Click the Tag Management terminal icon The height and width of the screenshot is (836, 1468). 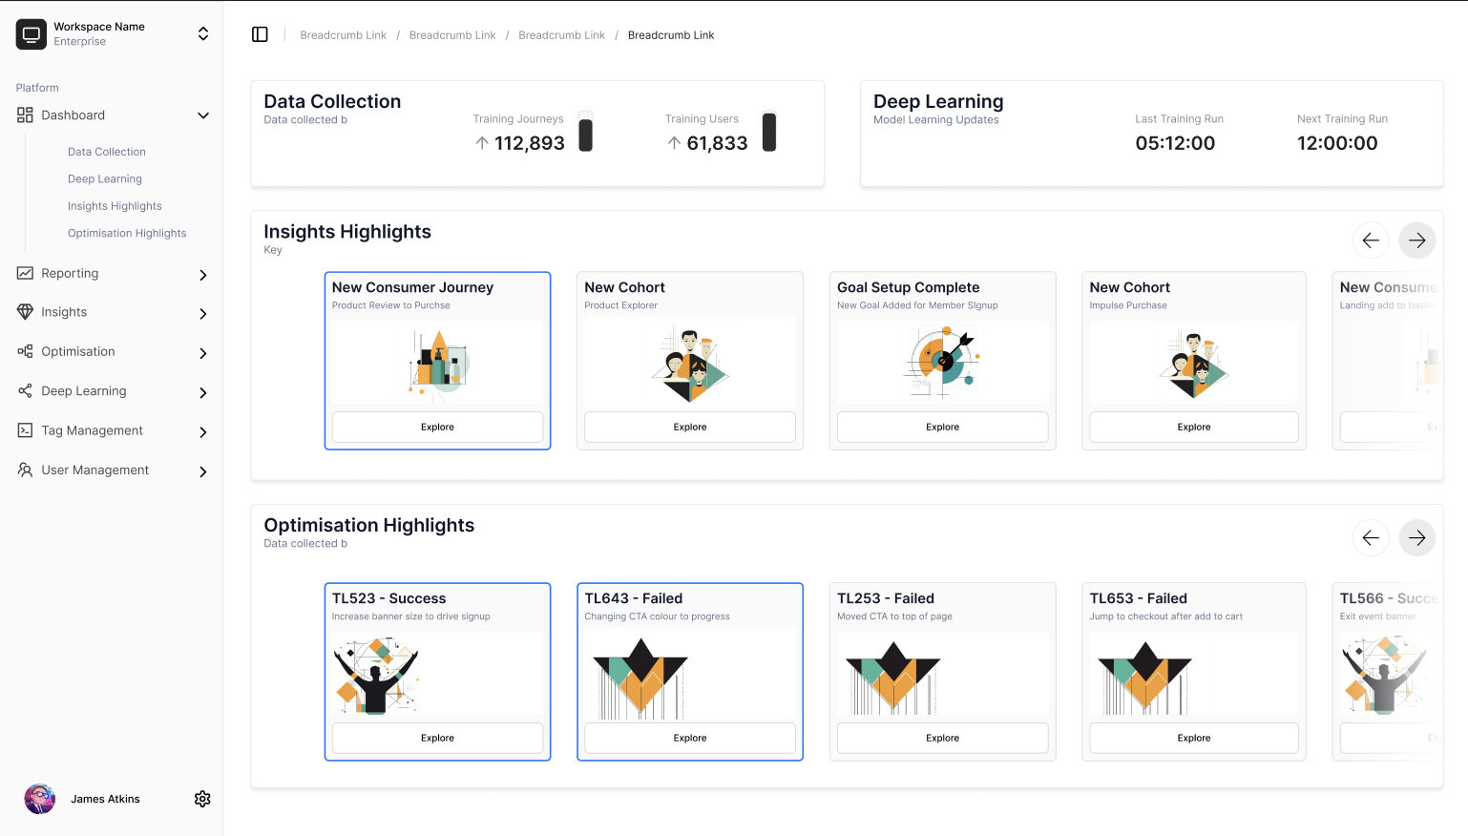pyautogui.click(x=25, y=430)
